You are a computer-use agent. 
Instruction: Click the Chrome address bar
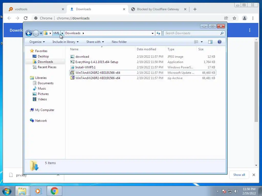(x=127, y=18)
